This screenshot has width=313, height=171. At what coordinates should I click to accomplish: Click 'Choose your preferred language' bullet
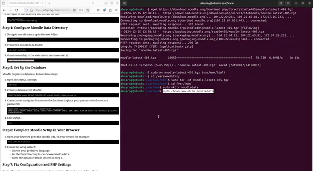[x=31, y=150]
